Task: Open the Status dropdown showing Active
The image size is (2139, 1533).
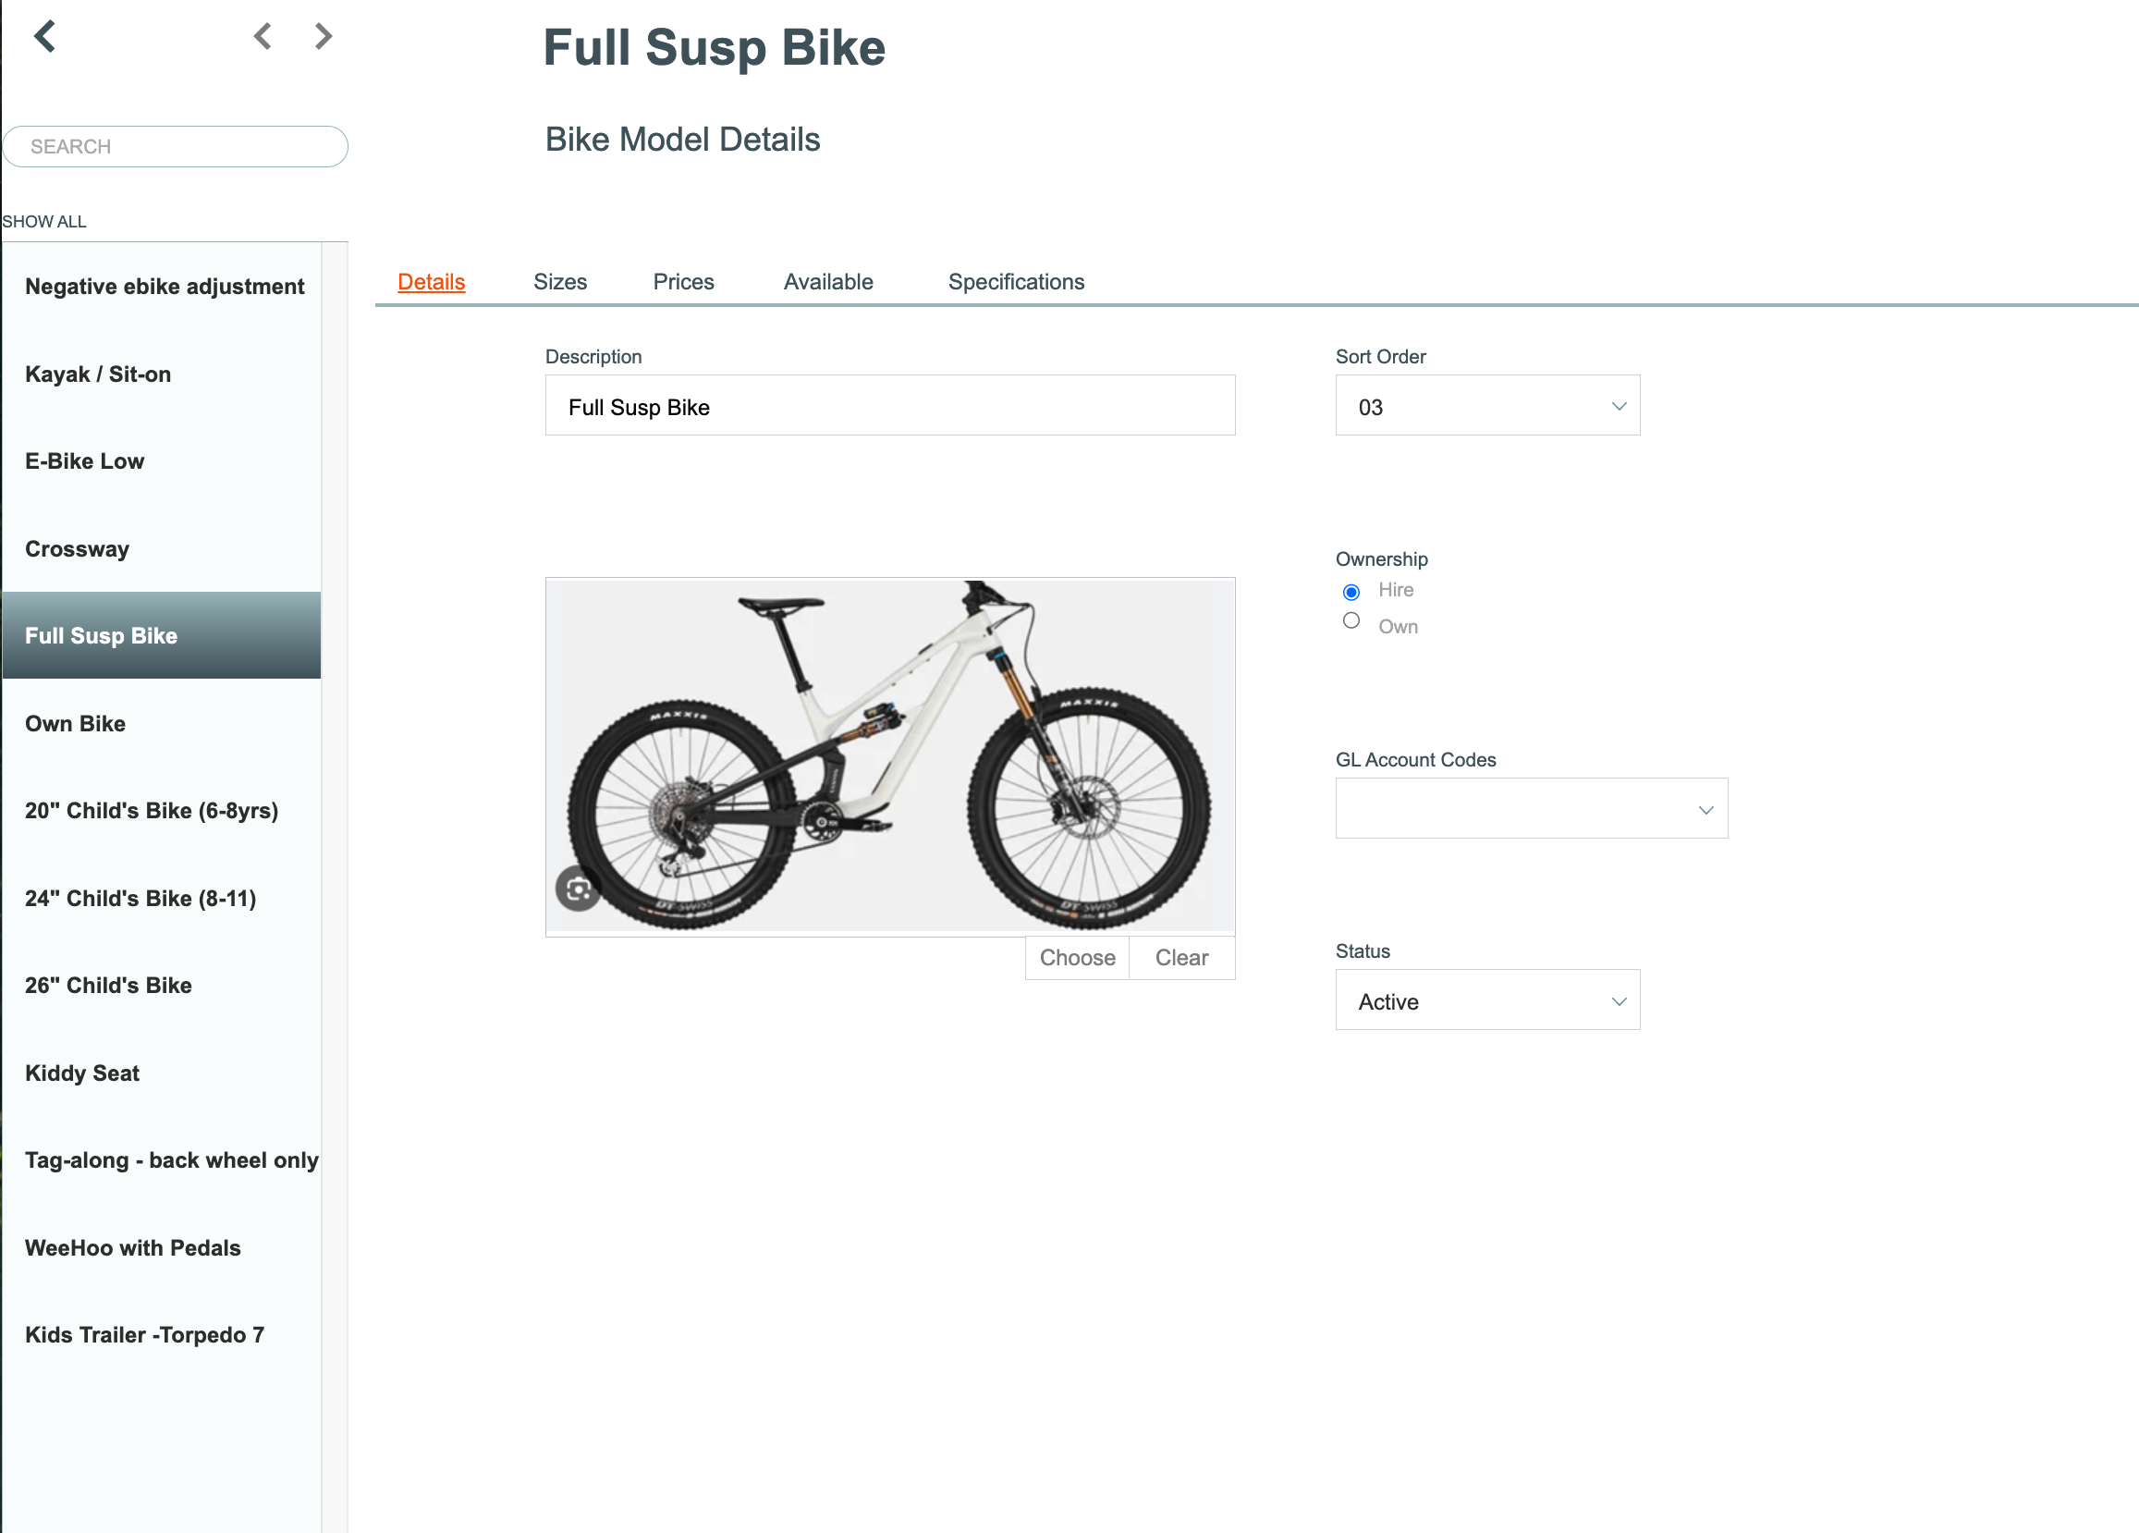Action: 1487,1000
